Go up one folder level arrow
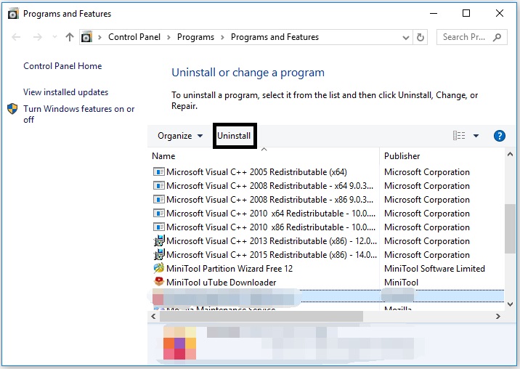Viewport: 520px width, 369px height. click(x=69, y=37)
